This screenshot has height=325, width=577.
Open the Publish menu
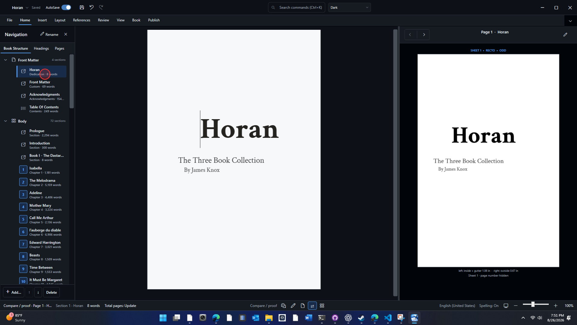click(154, 20)
